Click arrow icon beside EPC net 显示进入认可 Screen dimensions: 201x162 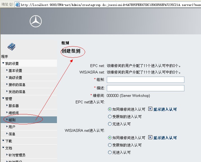(150, 109)
